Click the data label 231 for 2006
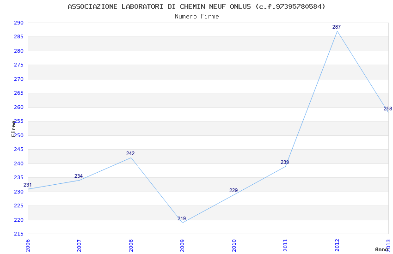The image size is (393, 254). pos(28,185)
